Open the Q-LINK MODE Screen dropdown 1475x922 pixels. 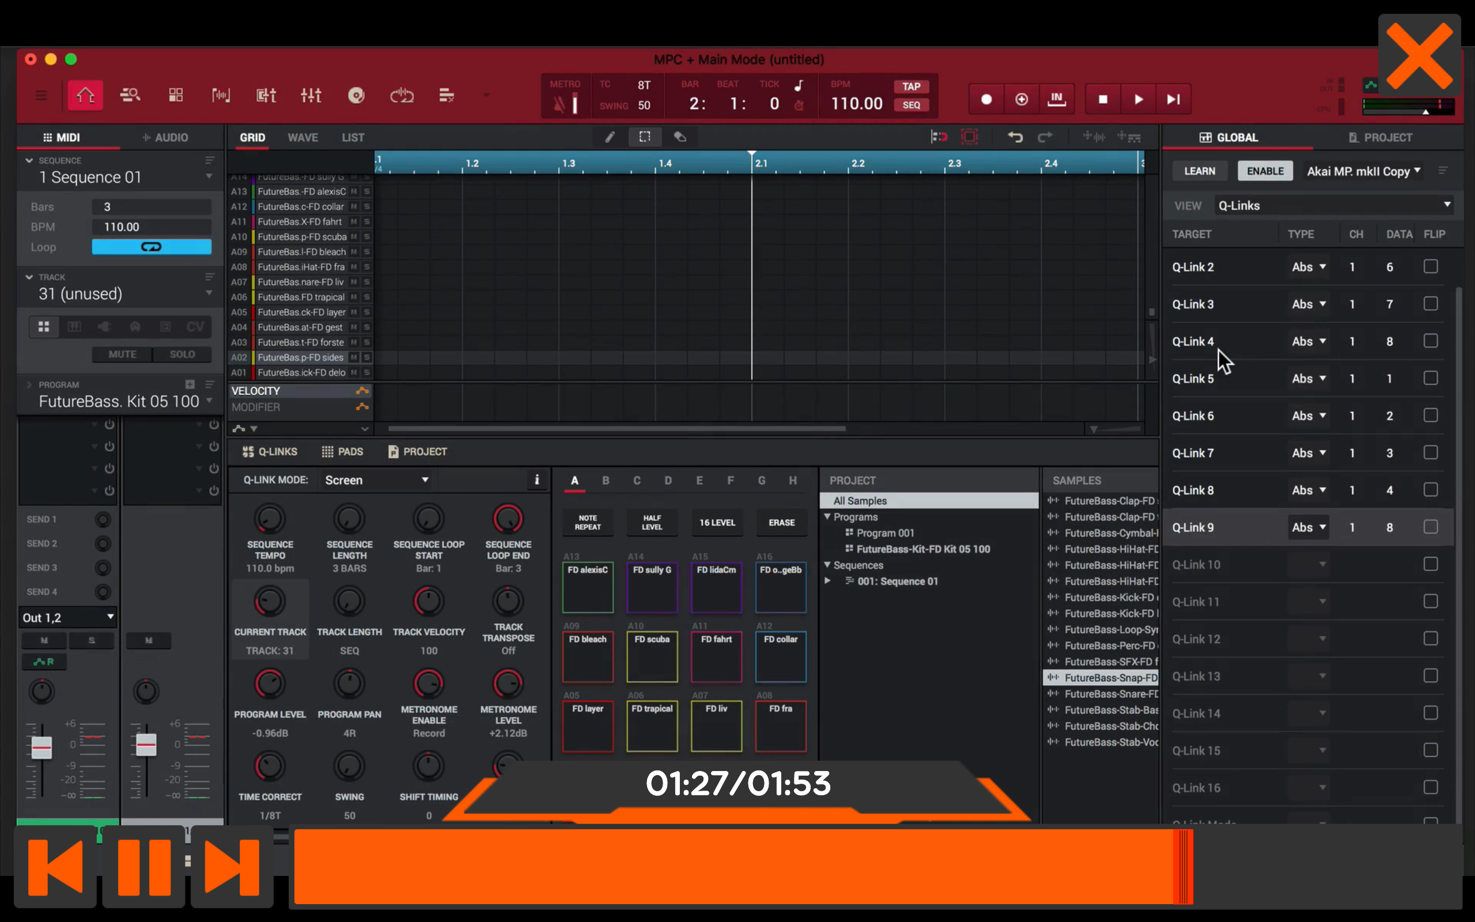pos(377,480)
